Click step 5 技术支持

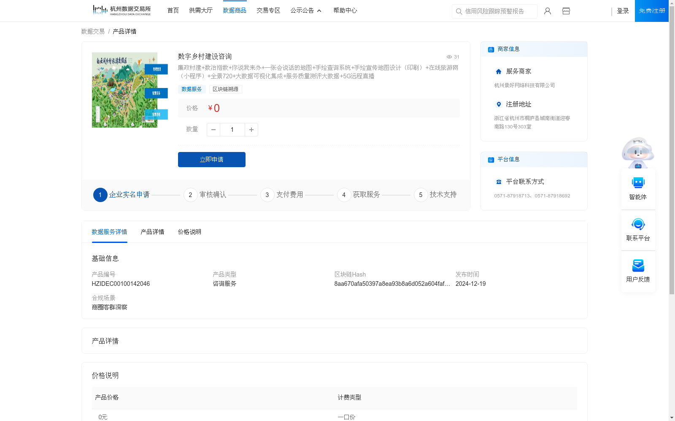click(435, 195)
